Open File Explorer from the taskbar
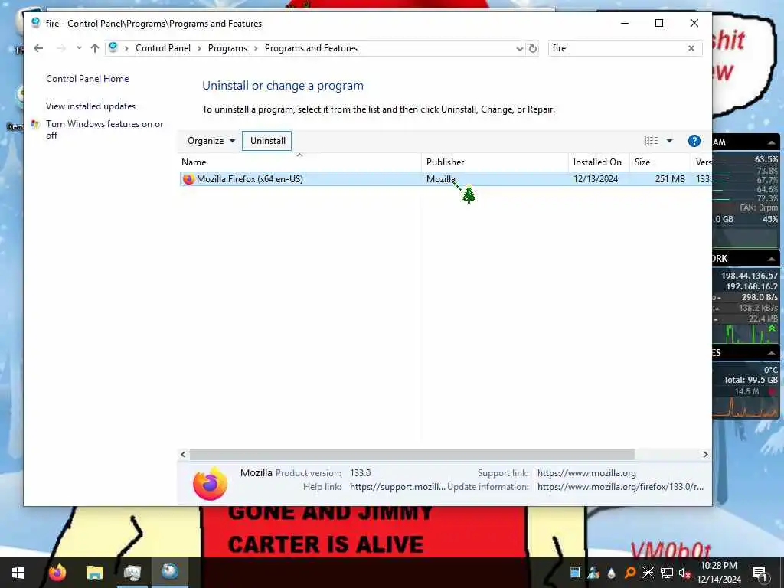The height and width of the screenshot is (588, 784). 94,573
